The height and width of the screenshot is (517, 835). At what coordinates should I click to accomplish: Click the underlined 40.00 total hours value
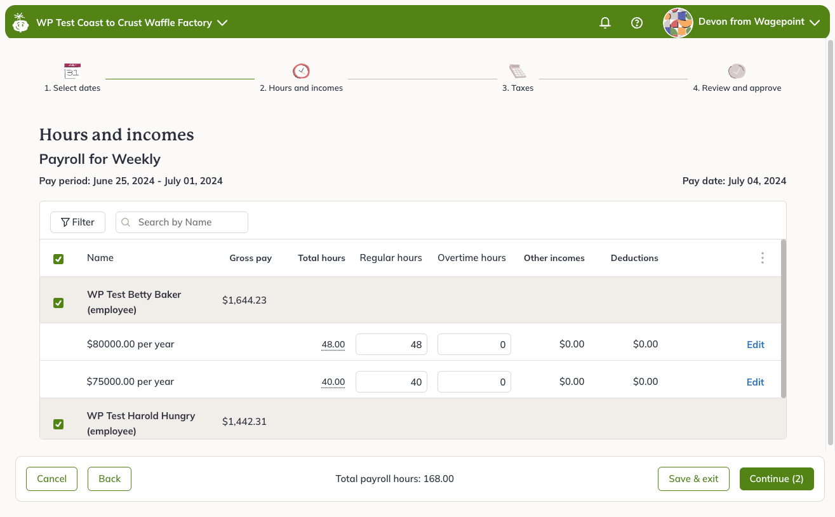pos(333,382)
